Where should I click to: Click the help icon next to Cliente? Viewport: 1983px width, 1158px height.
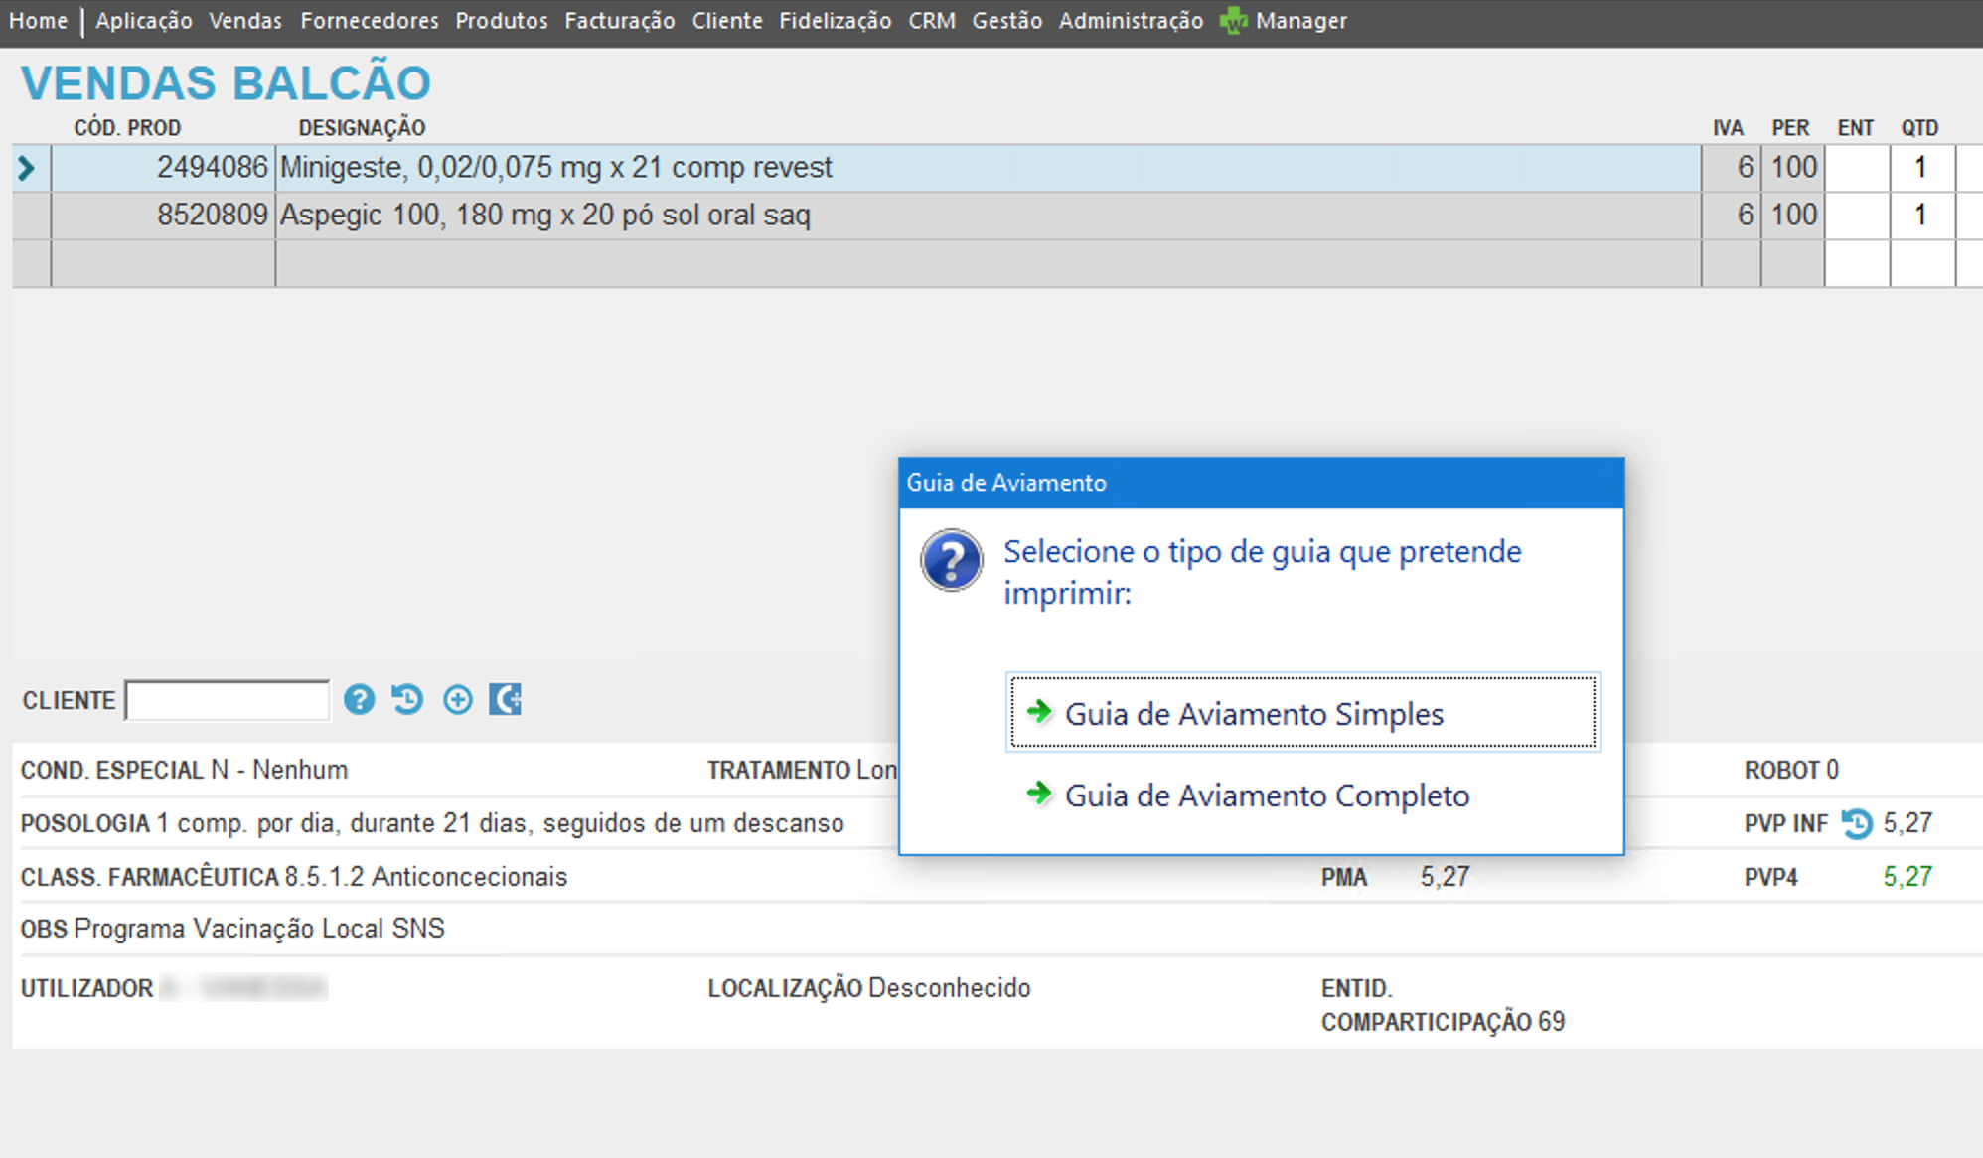tap(359, 700)
